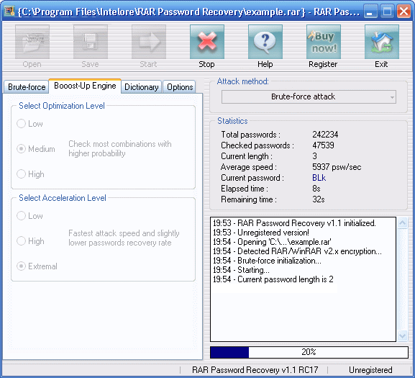Click the Checked passwords value 47539

click(x=323, y=145)
